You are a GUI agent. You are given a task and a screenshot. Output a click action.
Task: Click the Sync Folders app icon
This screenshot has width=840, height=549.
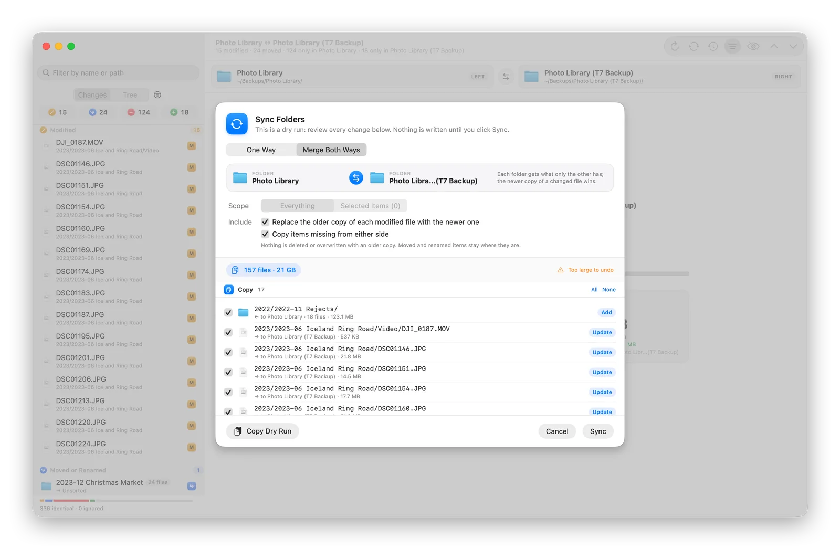237,124
